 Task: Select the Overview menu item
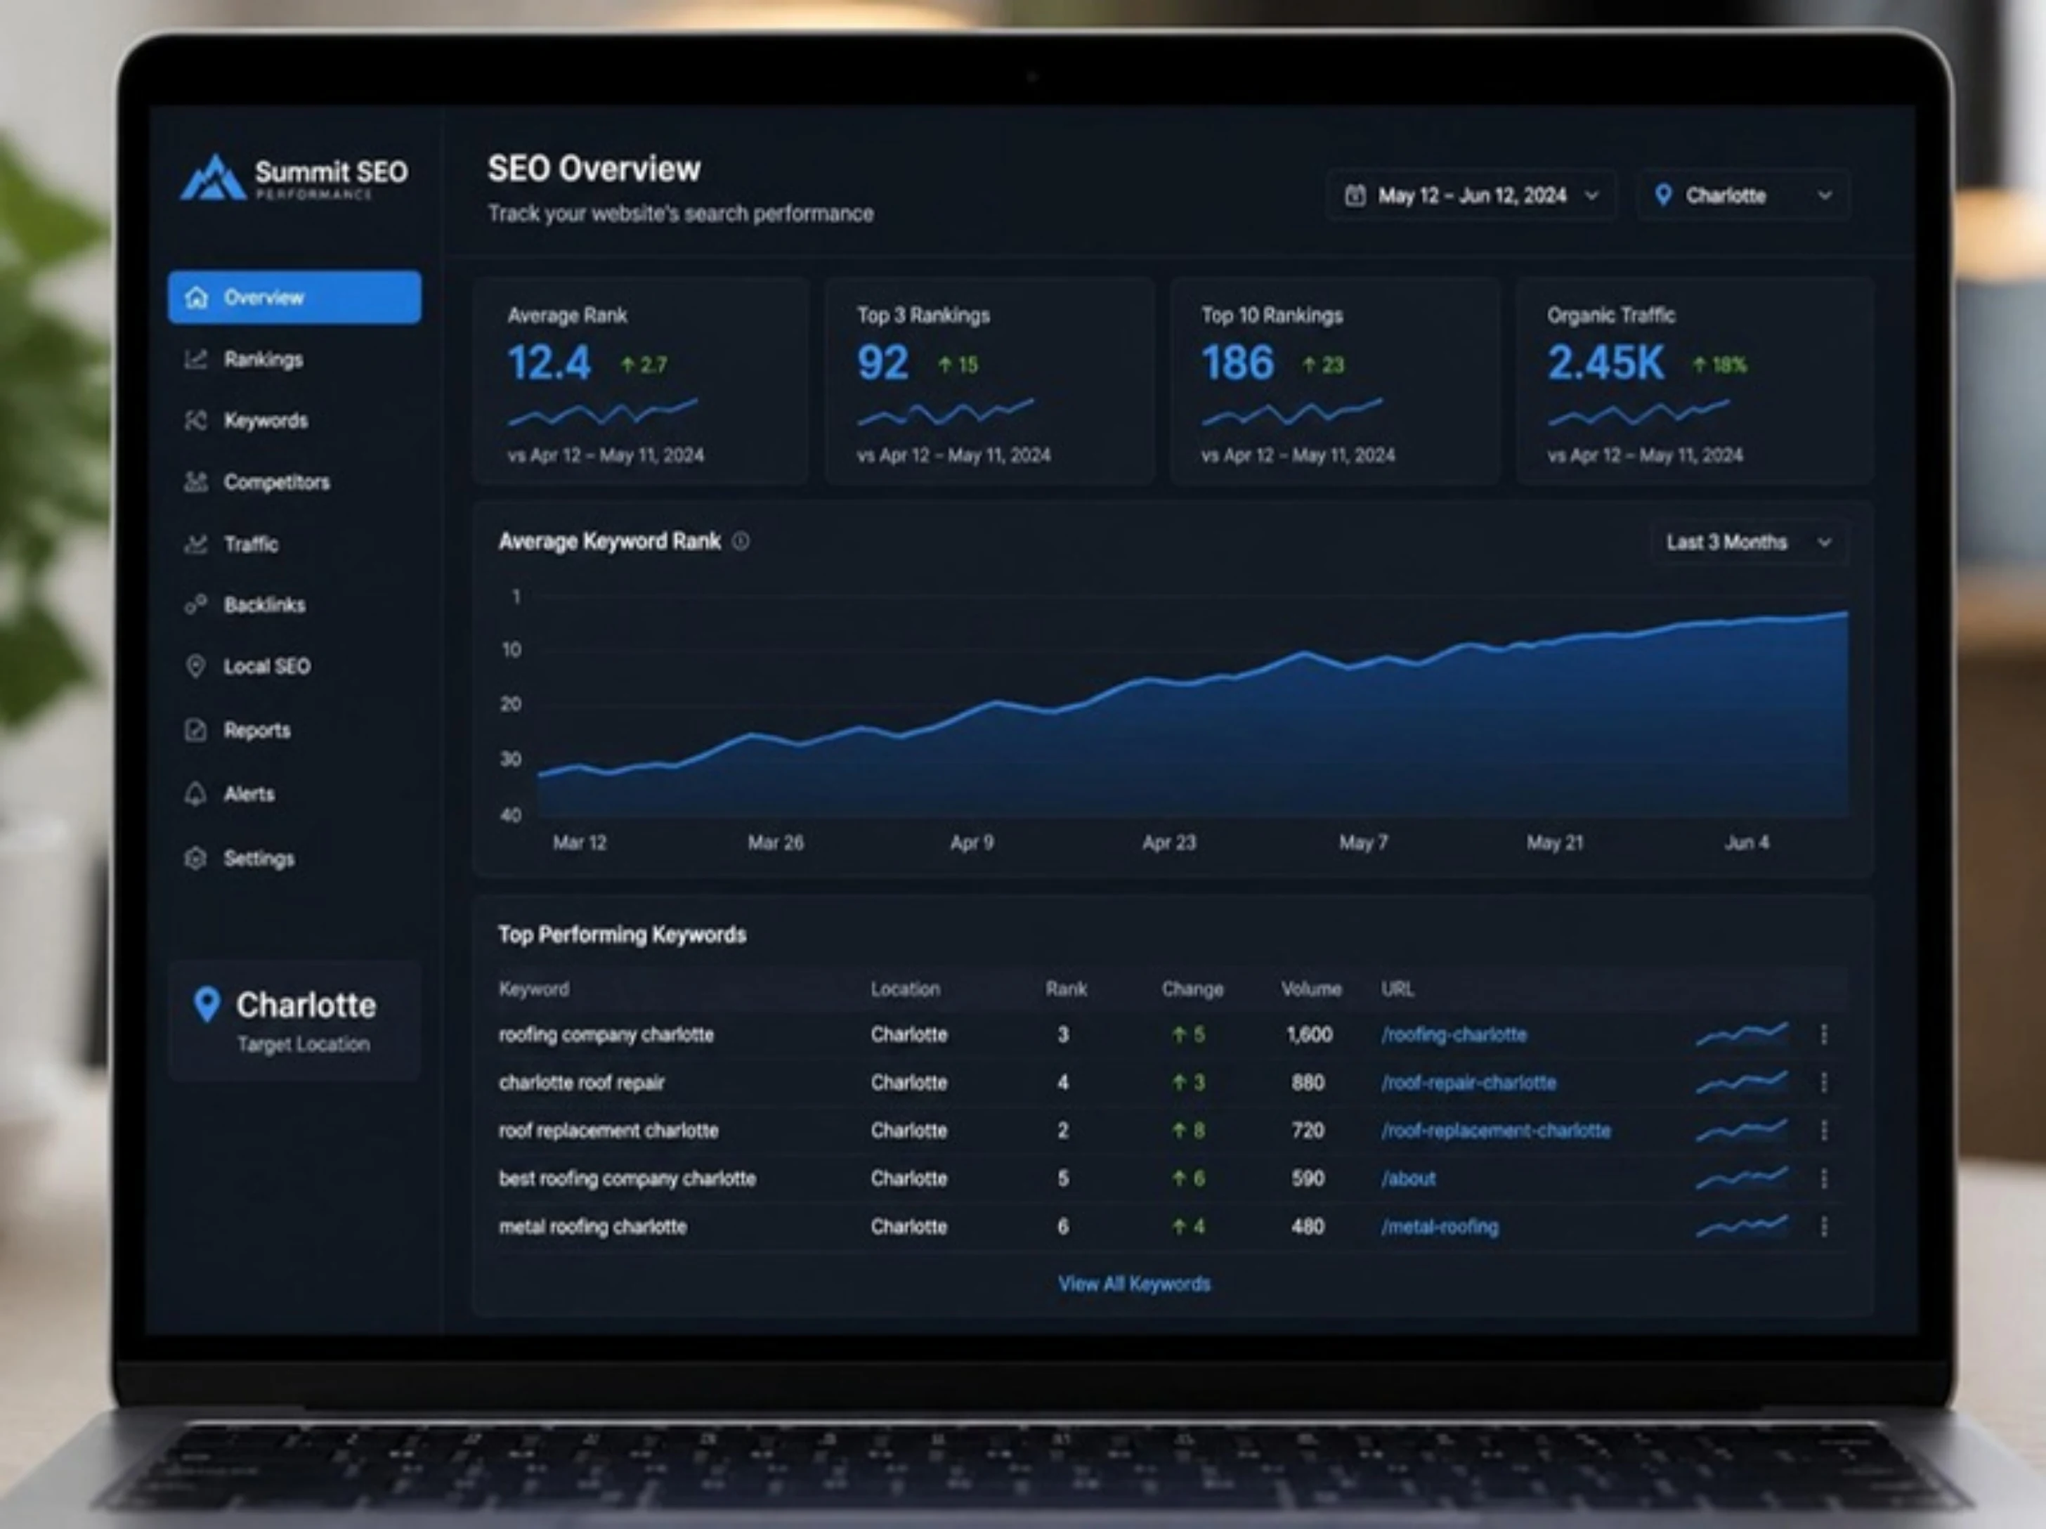(x=294, y=298)
